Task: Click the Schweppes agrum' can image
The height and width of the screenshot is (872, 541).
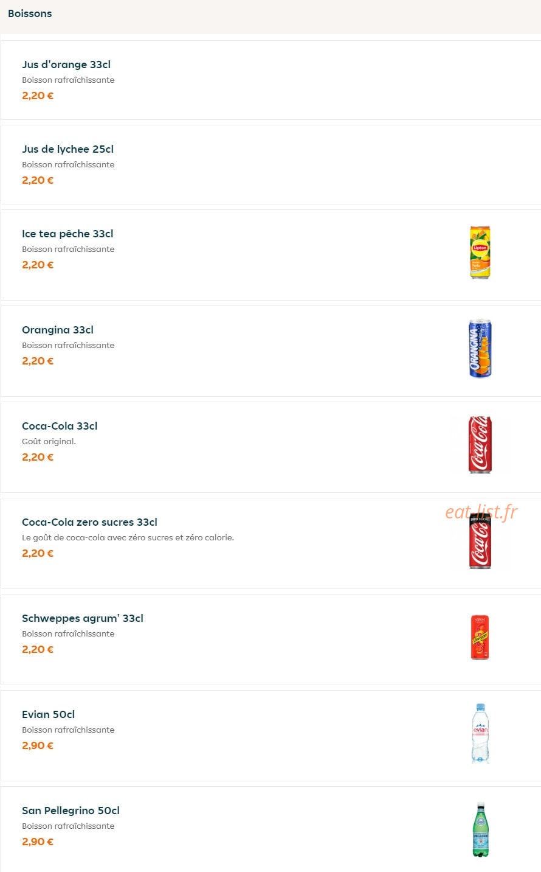Action: (480, 637)
